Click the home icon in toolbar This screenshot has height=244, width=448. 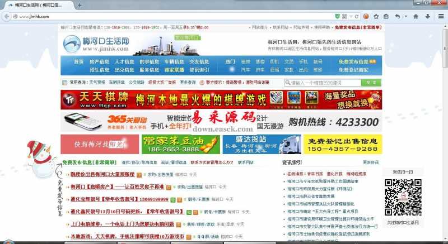click(x=416, y=16)
